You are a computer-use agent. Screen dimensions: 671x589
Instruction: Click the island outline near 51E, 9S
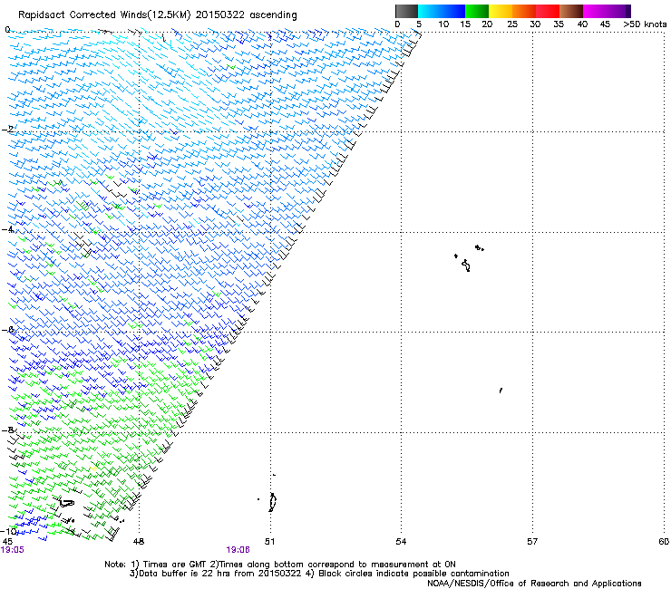(272, 502)
